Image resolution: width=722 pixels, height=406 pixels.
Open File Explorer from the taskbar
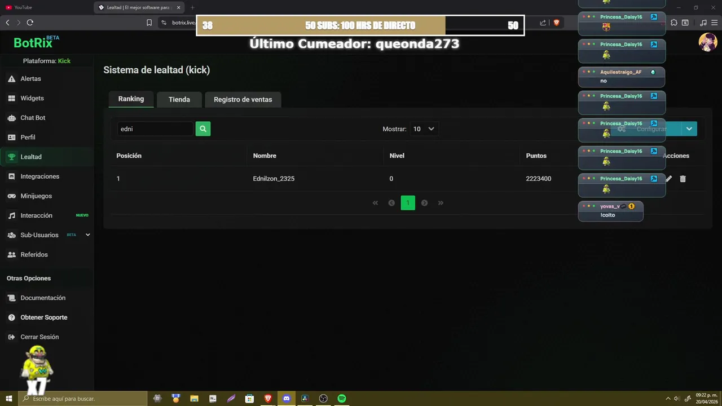pos(194,398)
